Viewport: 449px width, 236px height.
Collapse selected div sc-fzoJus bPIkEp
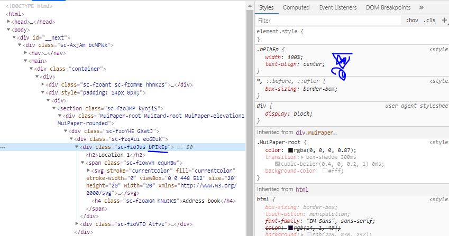pos(77,147)
